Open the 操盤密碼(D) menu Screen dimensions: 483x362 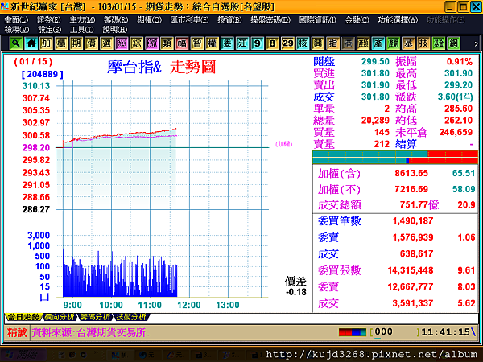270,20
